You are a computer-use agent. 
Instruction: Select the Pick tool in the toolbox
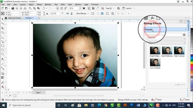2,19
